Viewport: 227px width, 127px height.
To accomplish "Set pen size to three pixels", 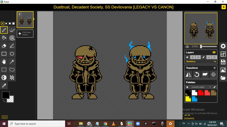I will click(10, 23).
